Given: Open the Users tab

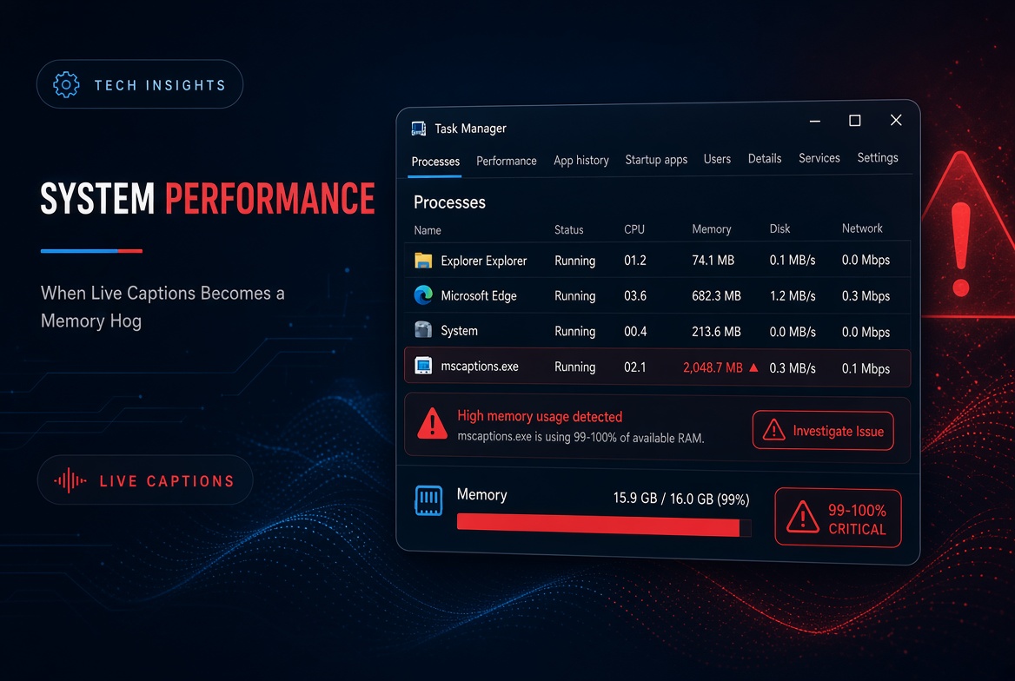Looking at the screenshot, I should pos(717,159).
